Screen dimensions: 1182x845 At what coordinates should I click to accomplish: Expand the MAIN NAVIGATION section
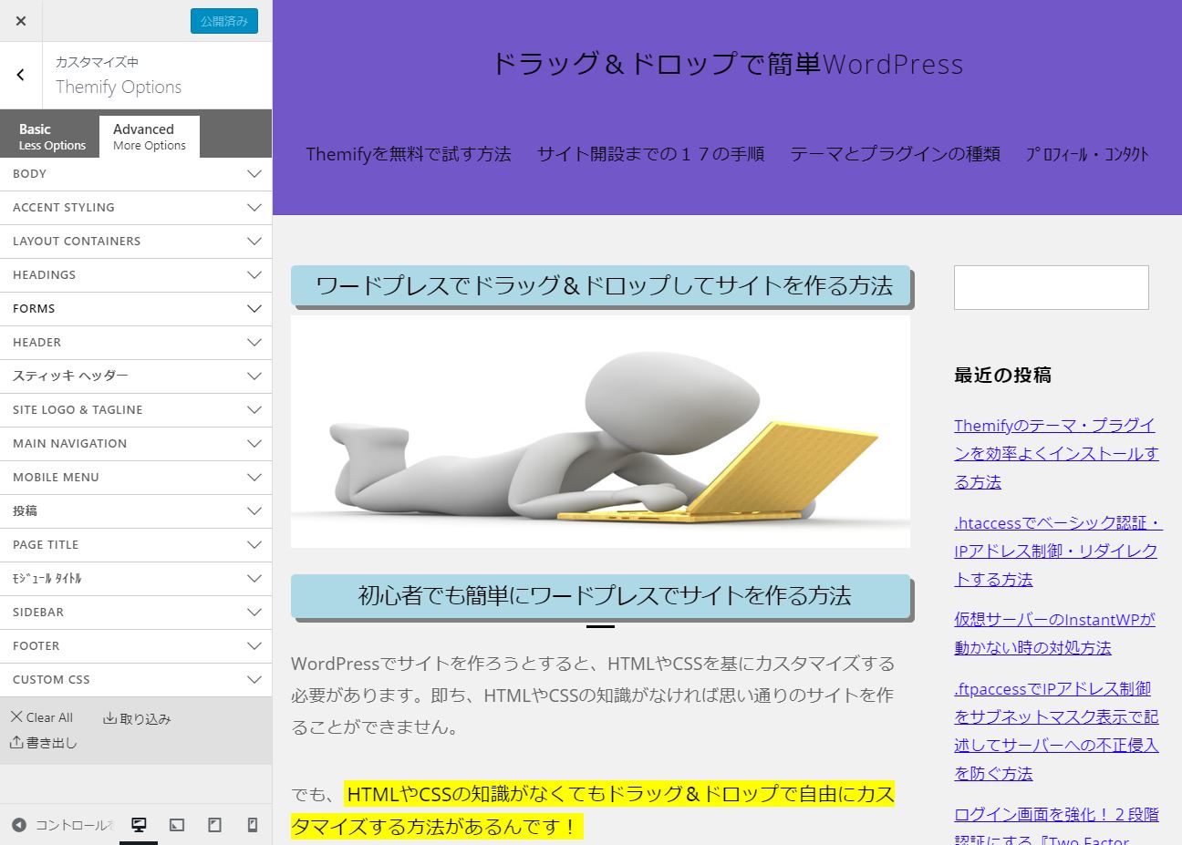pos(136,444)
